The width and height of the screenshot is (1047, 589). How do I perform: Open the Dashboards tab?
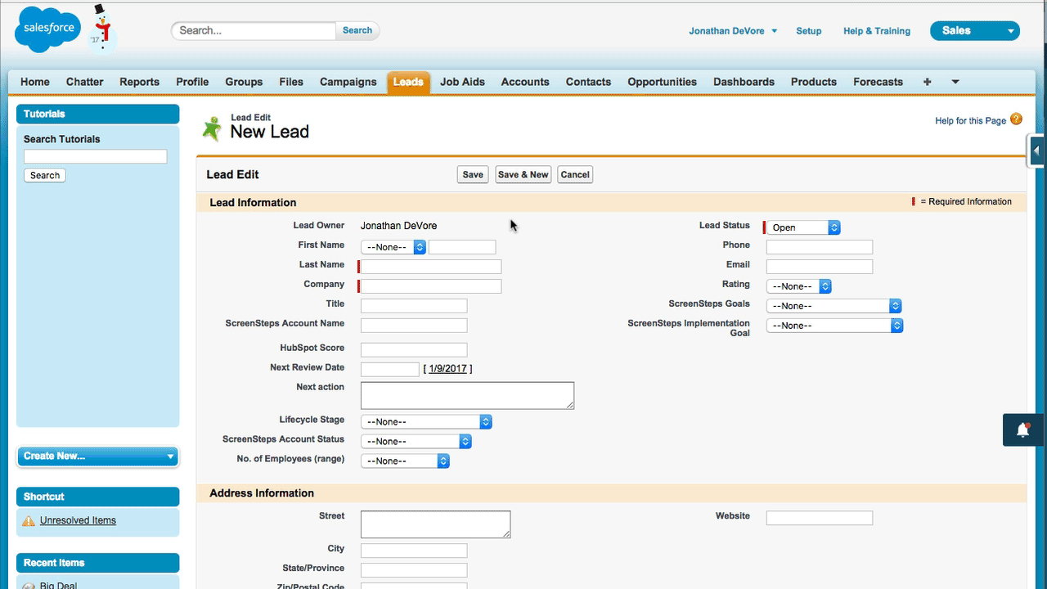click(x=744, y=82)
